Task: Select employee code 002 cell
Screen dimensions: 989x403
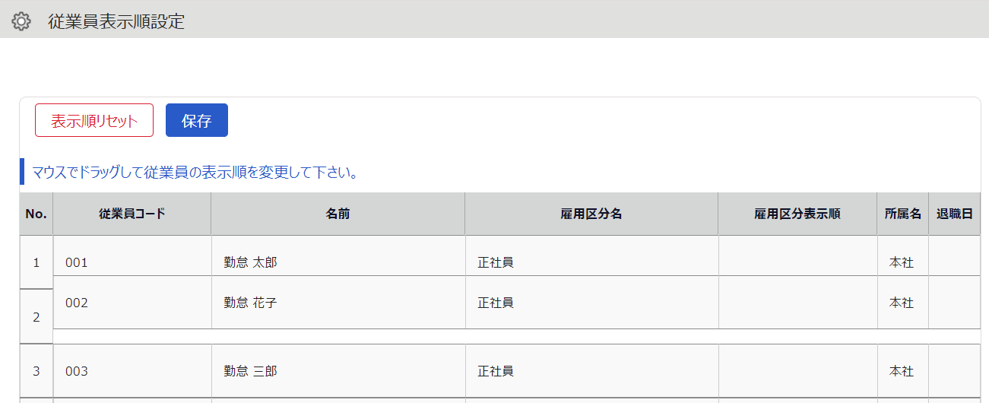Action: coord(132,303)
